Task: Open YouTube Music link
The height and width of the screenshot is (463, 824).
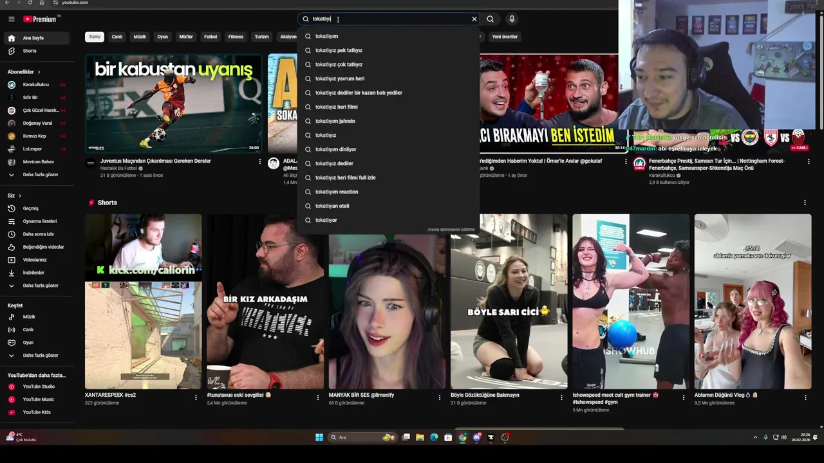Action: (x=35, y=399)
